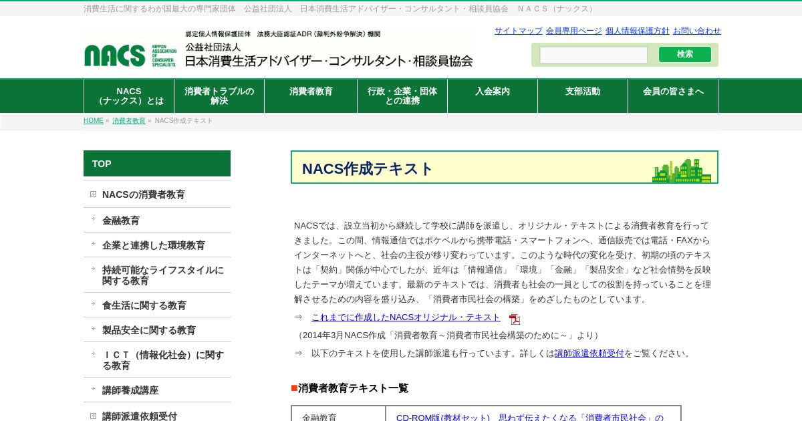Open the 会員専用ページ link
The width and height of the screenshot is (802, 421).
tap(574, 31)
